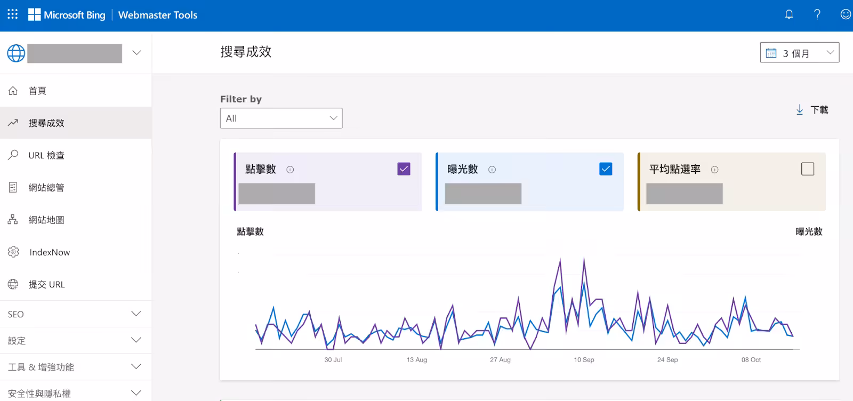Expand the 設定 section
The image size is (853, 401).
(76, 340)
